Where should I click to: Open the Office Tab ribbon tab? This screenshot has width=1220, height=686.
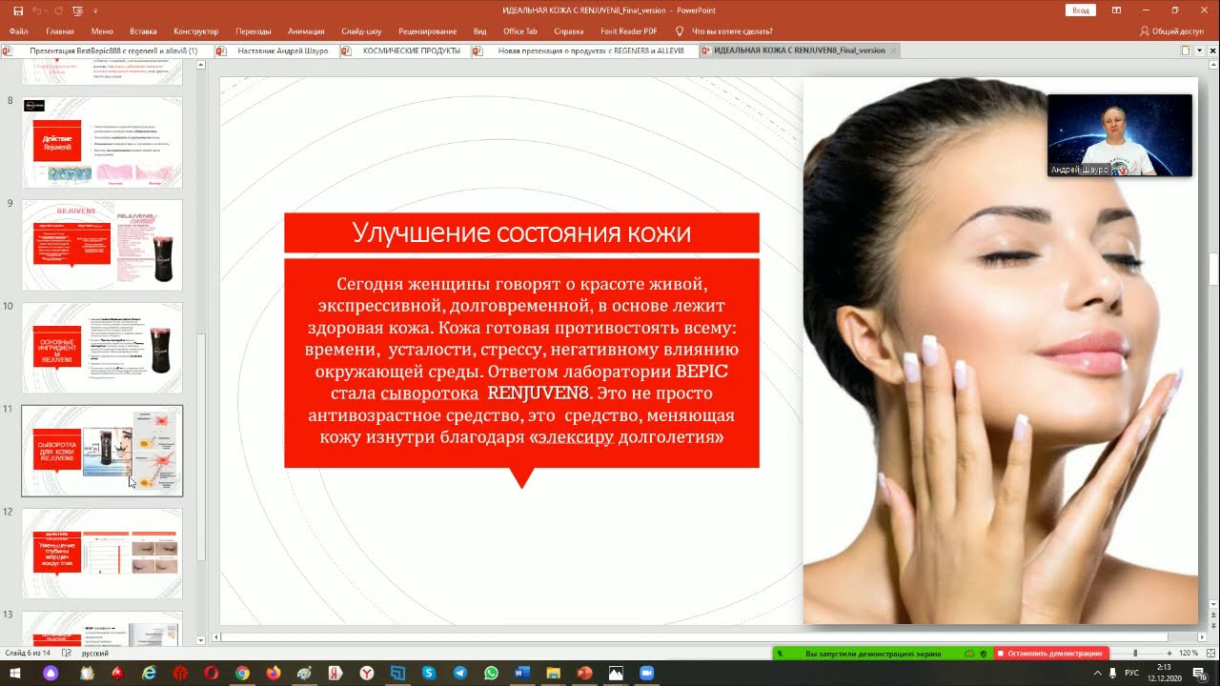(x=520, y=31)
